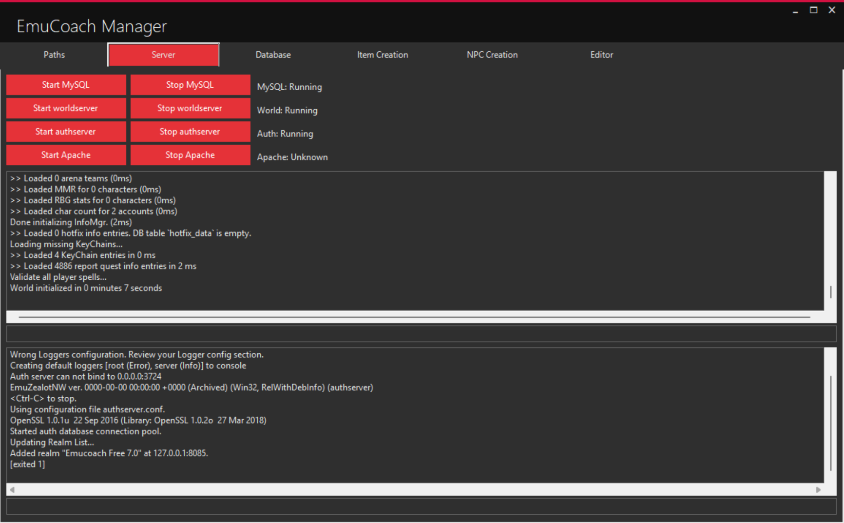Start the authserver

point(66,131)
